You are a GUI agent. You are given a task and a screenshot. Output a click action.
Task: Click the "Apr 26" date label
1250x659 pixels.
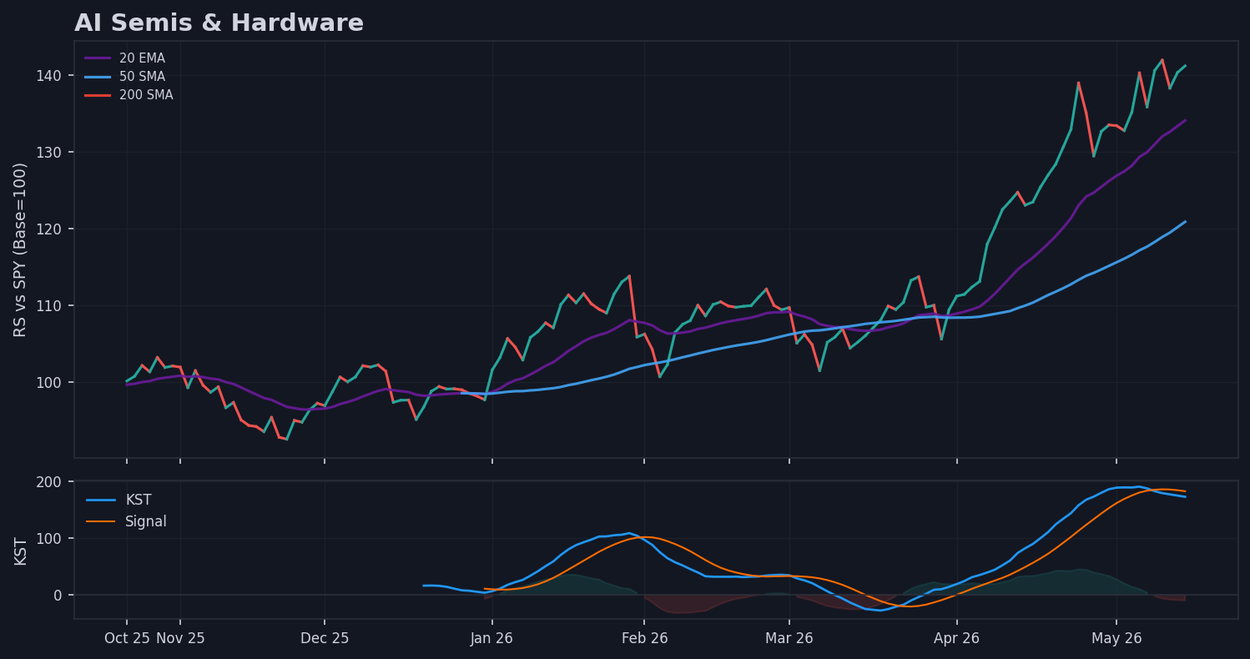tap(957, 639)
